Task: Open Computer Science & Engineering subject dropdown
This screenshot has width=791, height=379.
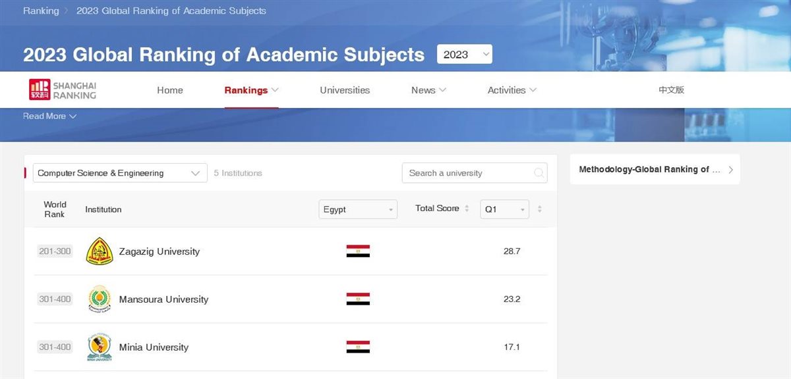Action: pos(119,173)
